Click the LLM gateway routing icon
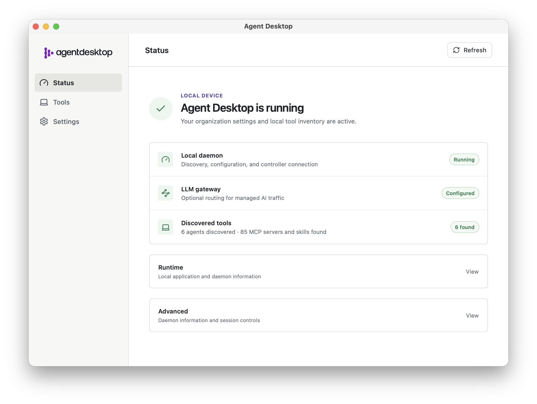The image size is (537, 404). coord(165,193)
